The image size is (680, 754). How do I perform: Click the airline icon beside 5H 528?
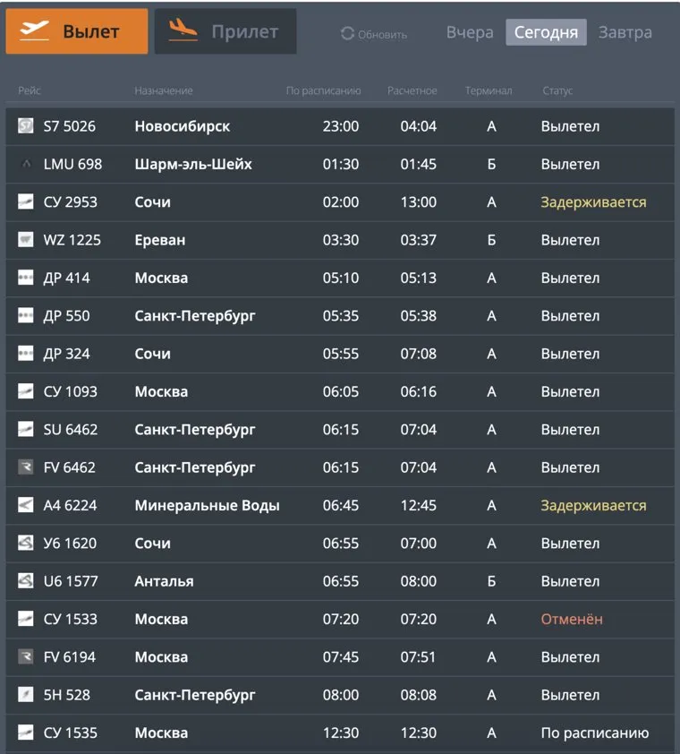coord(25,695)
